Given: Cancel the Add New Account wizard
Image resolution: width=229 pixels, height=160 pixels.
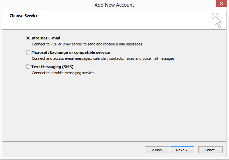Looking at the screenshot, I should coord(210,150).
